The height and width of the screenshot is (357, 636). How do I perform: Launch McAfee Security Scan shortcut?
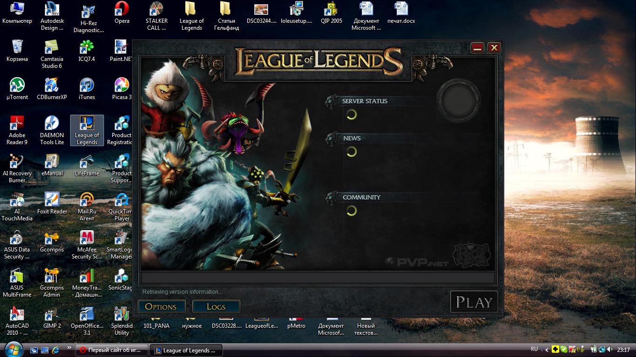pyautogui.click(x=87, y=245)
